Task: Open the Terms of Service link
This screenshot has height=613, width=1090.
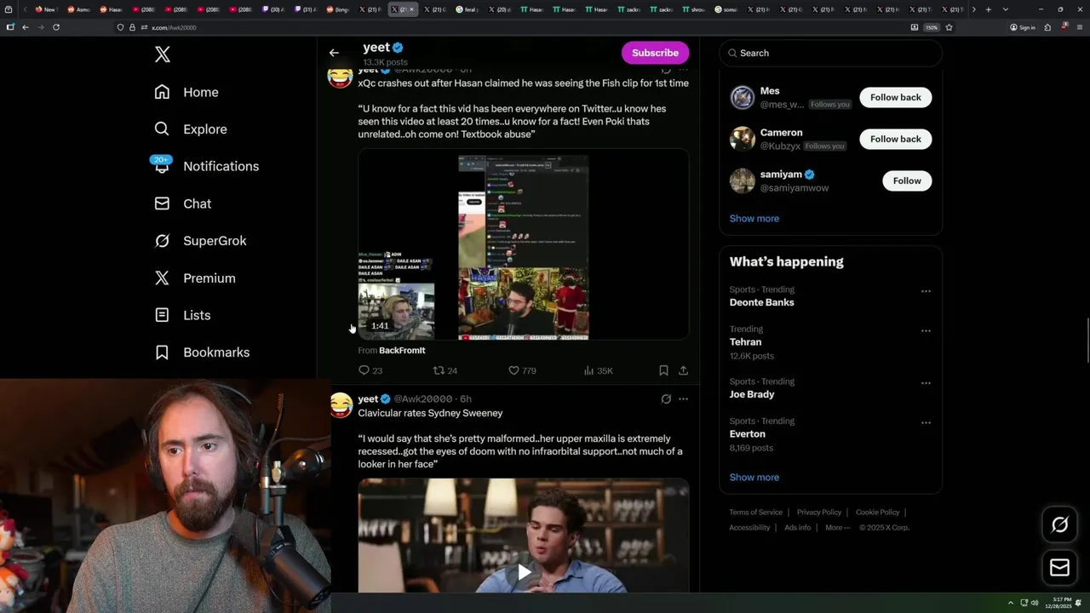Action: (x=755, y=513)
